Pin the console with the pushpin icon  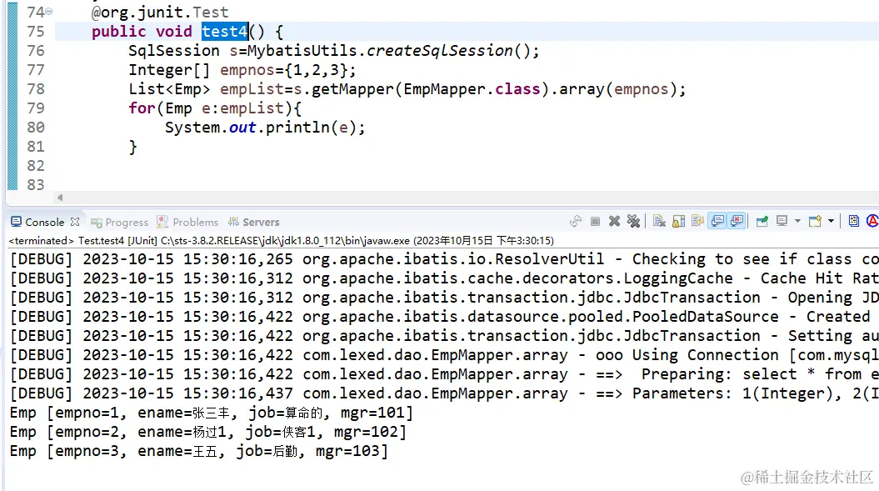762,222
